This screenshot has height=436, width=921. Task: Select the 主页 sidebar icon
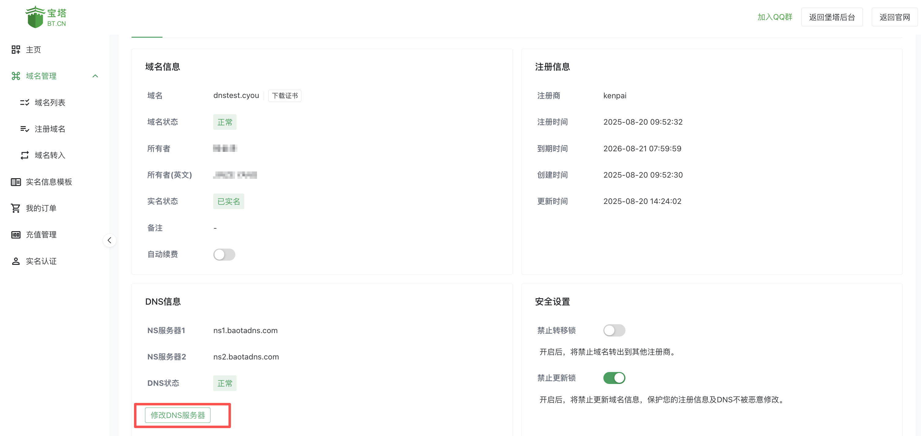click(16, 49)
